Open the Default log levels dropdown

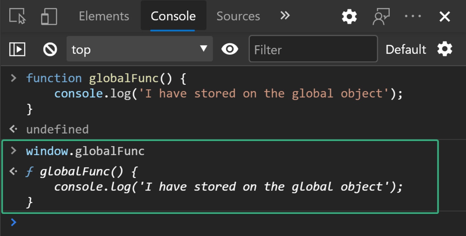[406, 49]
